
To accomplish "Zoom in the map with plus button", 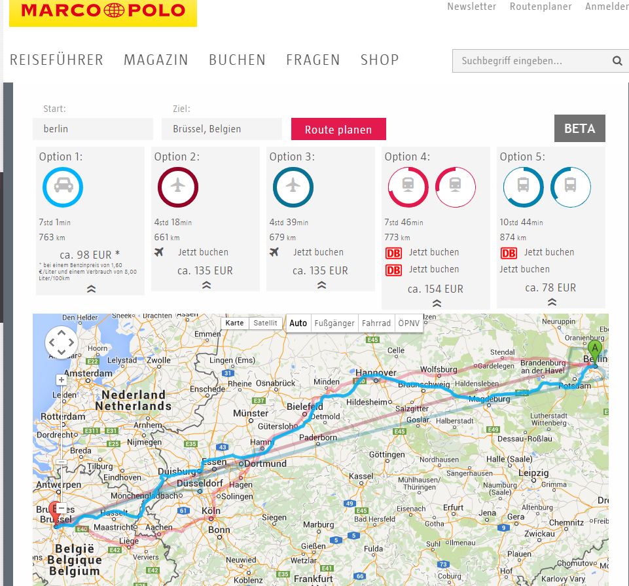I will (62, 380).
